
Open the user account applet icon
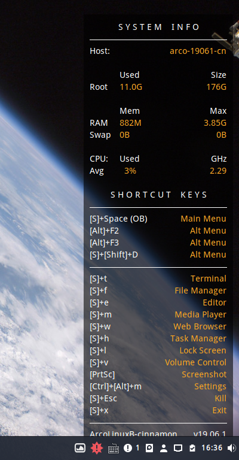164,448
